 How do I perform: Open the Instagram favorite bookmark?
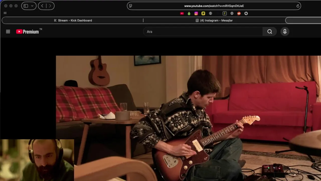coord(196,13)
